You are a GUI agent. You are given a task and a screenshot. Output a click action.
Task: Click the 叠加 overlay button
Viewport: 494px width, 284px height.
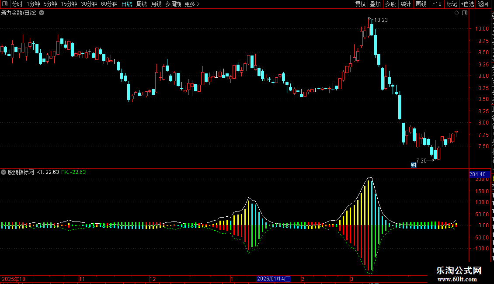click(375, 4)
